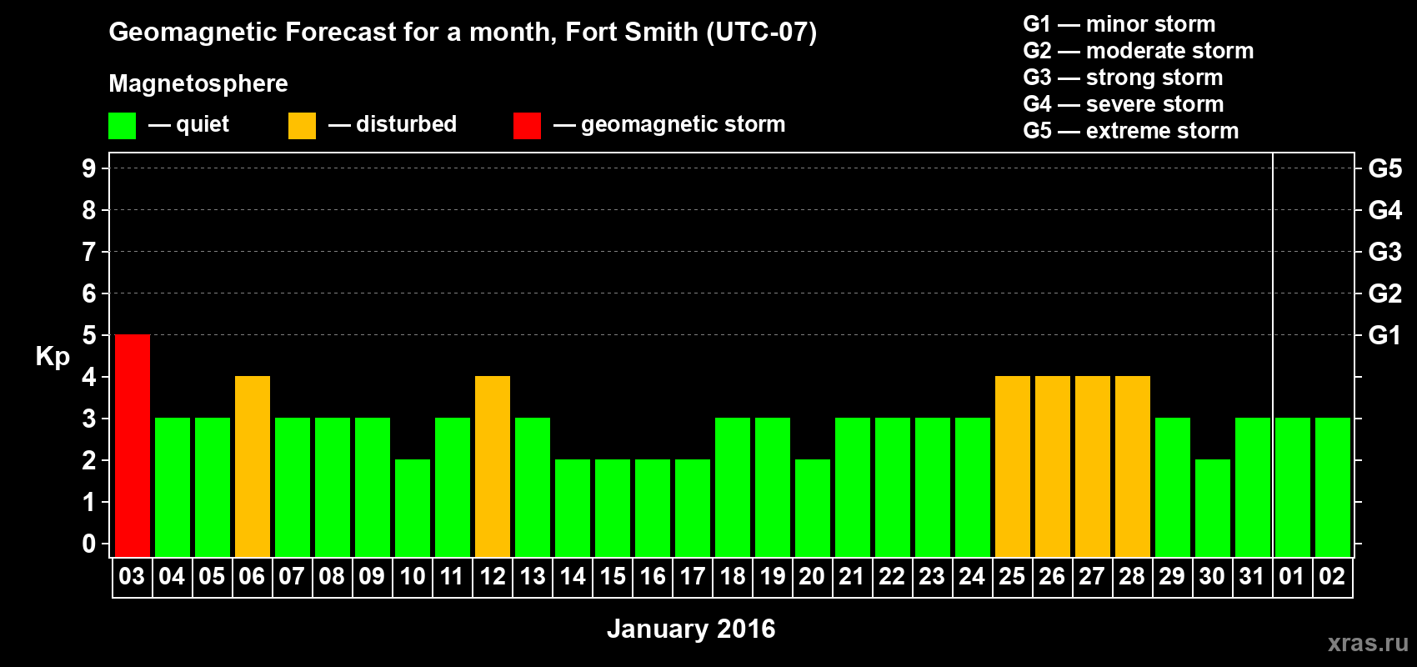Select date label 03 on the axis

132,577
